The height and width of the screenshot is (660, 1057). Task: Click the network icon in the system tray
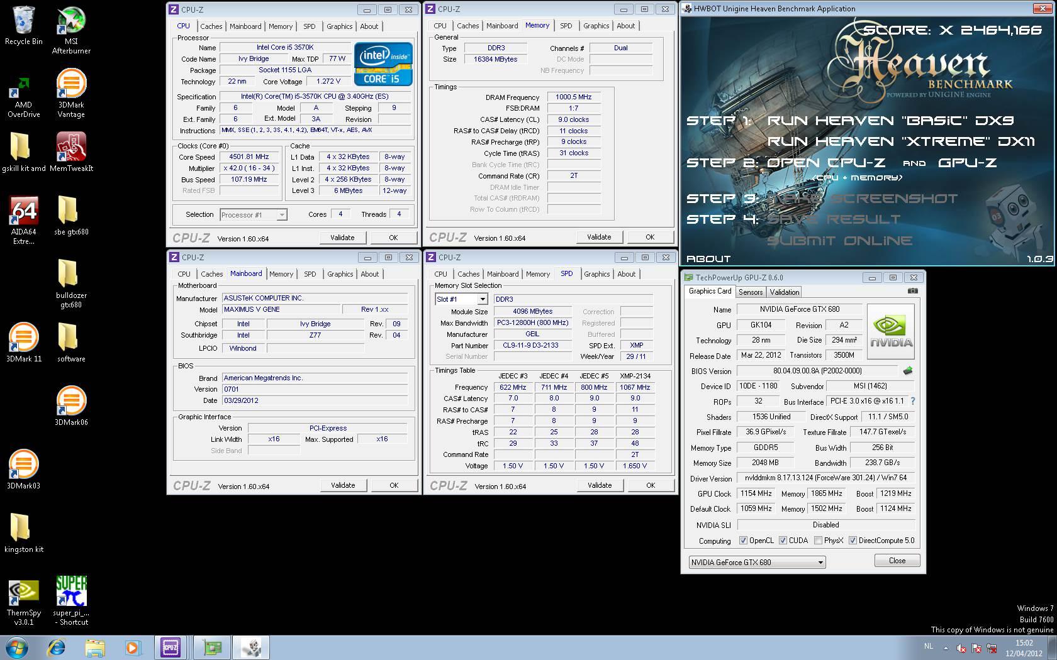click(x=992, y=648)
